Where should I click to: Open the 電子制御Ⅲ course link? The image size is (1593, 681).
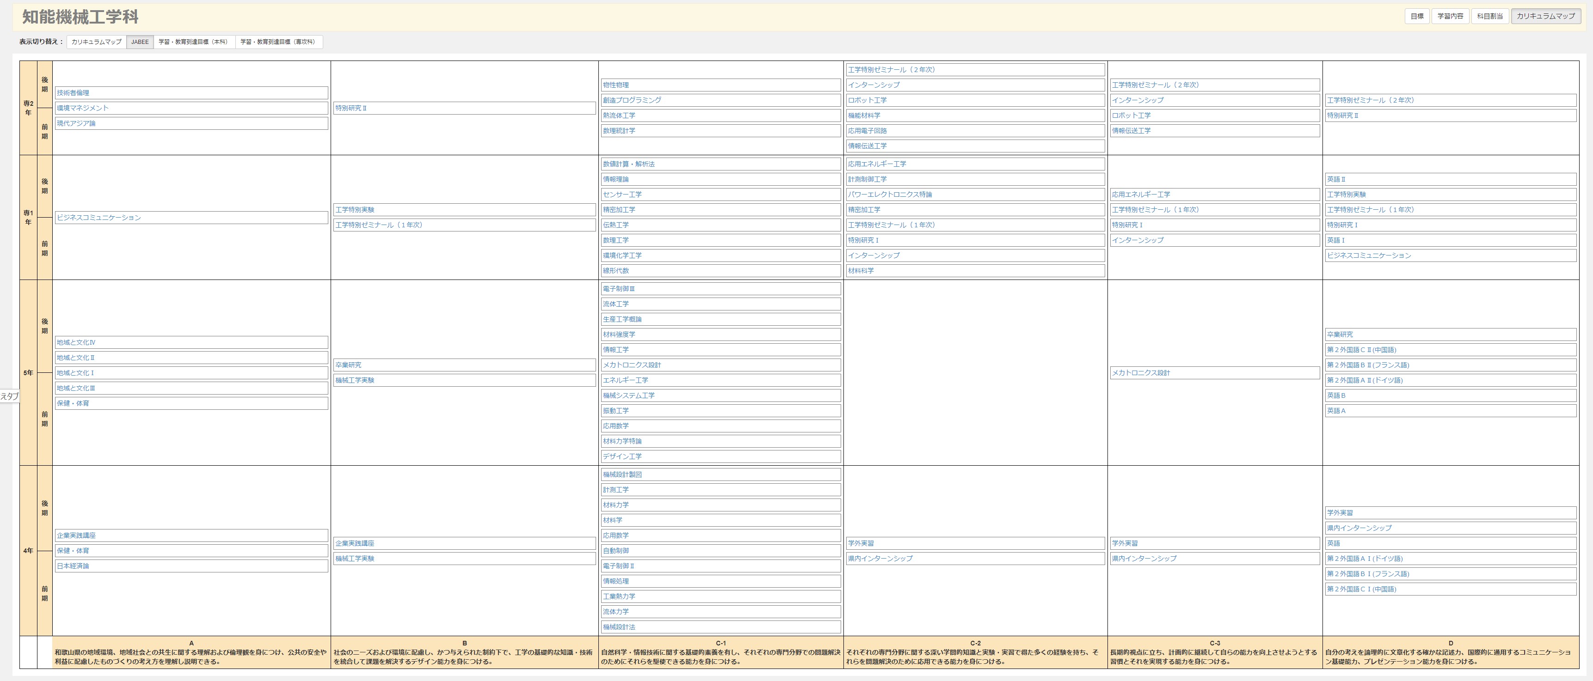619,289
